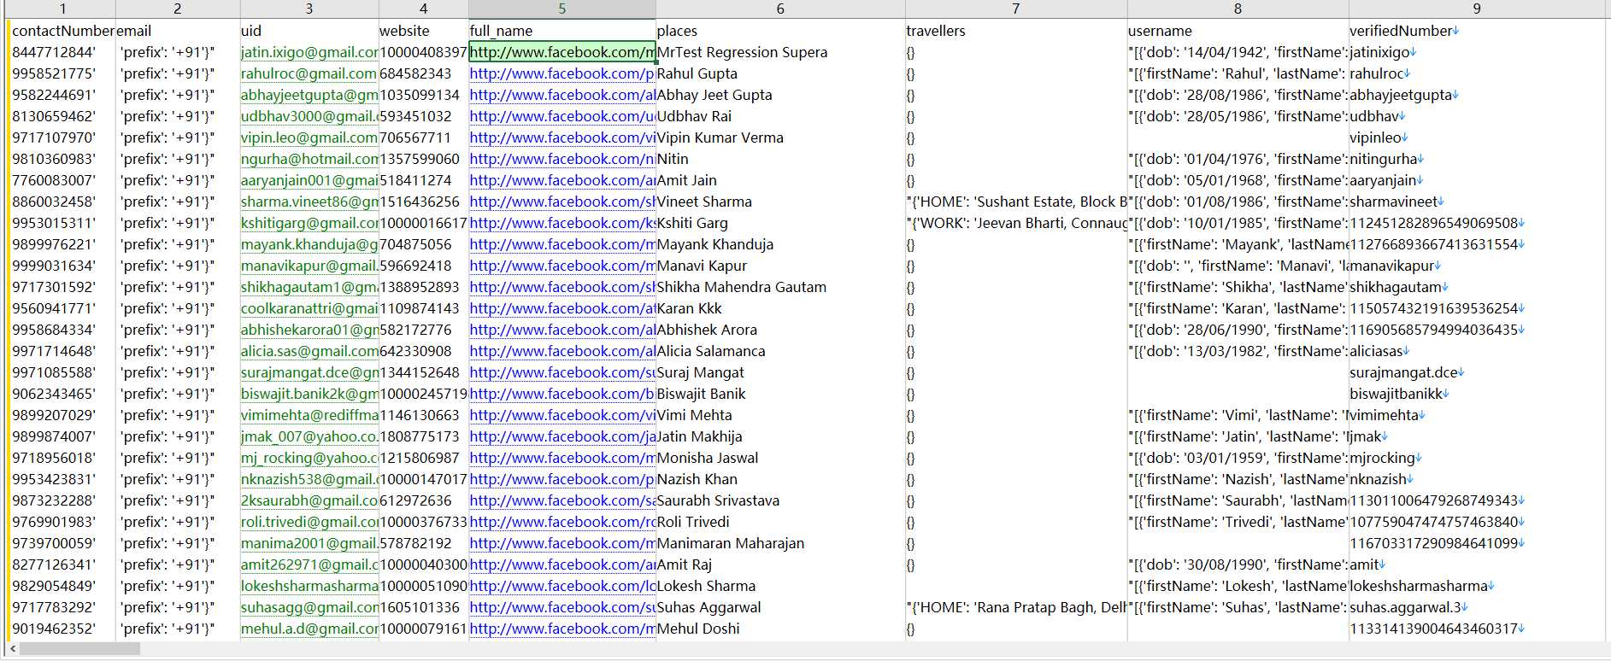Viewport: 1611px width, 661px height.
Task: Select column 4 header
Action: point(423,9)
